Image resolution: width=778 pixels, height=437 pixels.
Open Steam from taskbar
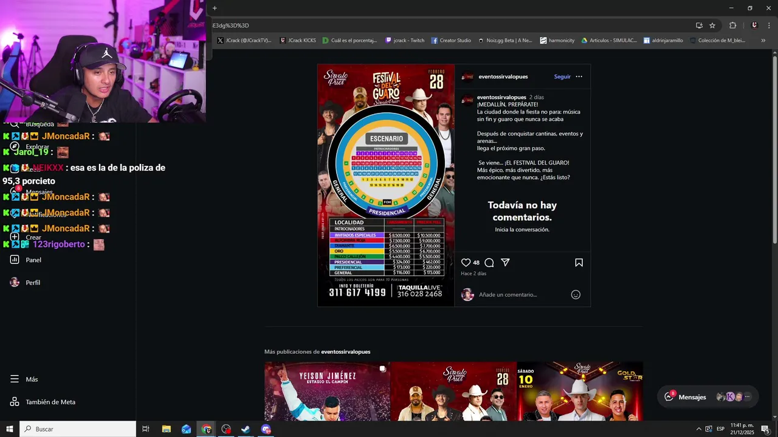click(246, 429)
